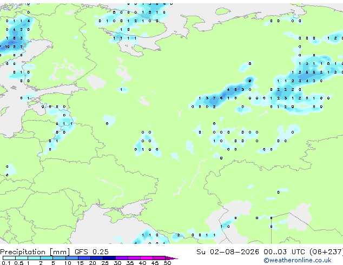343x265 pixels.
Task: Click the 'Precipitation [mm]' title text
Action: [35, 252]
